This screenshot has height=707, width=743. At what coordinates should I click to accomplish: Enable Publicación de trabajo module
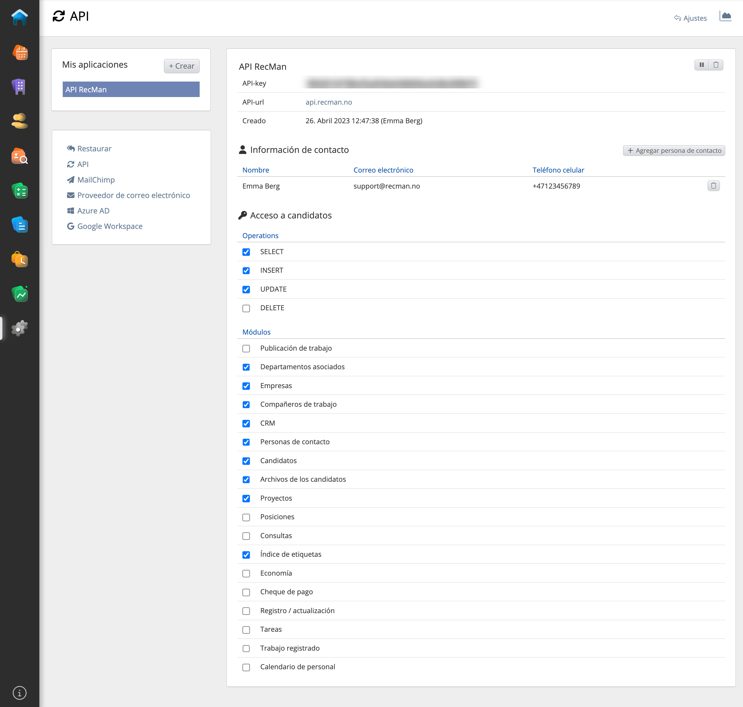(x=246, y=349)
